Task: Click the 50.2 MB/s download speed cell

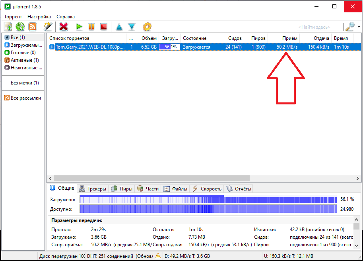Action: tap(287, 47)
